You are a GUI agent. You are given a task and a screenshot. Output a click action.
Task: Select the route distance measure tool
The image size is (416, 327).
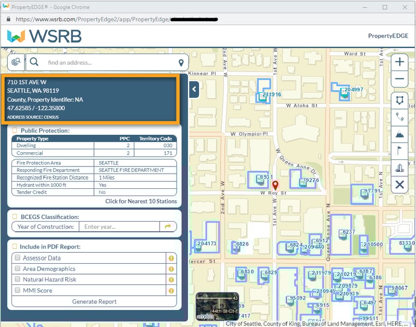tap(400, 117)
